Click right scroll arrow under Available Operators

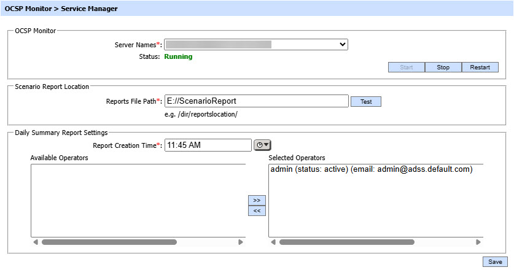pos(241,242)
